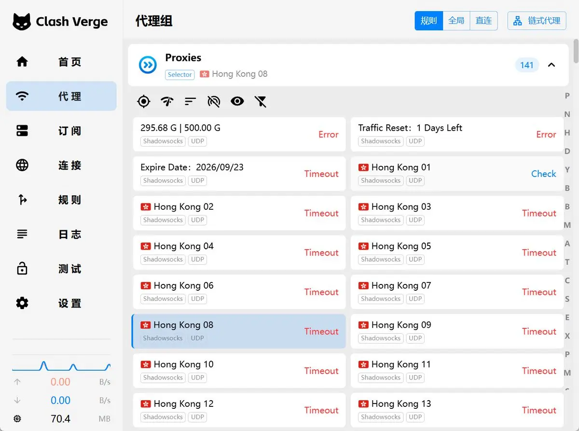Click Check on Hong Kong 01
The height and width of the screenshot is (431, 579).
544,174
